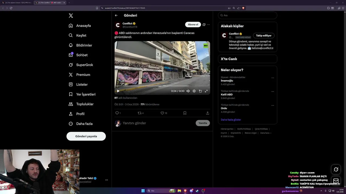This screenshot has height=194, width=346.
Task: Open the X logo home link
Action: 71,16
